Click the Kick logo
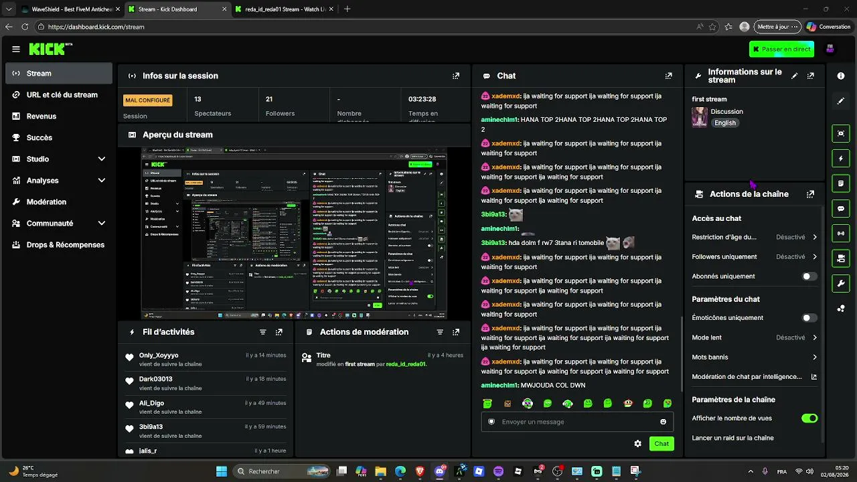This screenshot has width=857, height=482. pyautogui.click(x=50, y=49)
